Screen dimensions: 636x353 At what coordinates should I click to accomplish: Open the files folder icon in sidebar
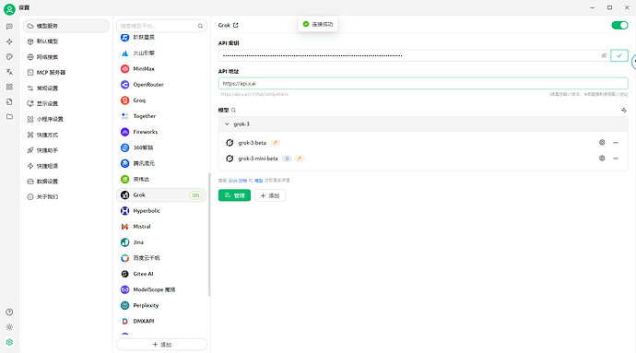tap(9, 117)
